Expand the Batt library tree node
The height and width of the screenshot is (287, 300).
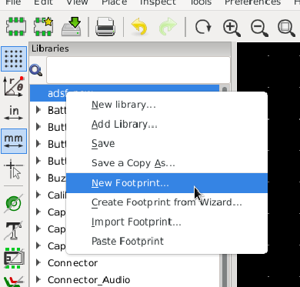(38, 110)
